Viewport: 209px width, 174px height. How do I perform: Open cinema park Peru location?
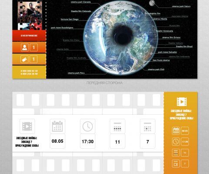tap(76, 73)
